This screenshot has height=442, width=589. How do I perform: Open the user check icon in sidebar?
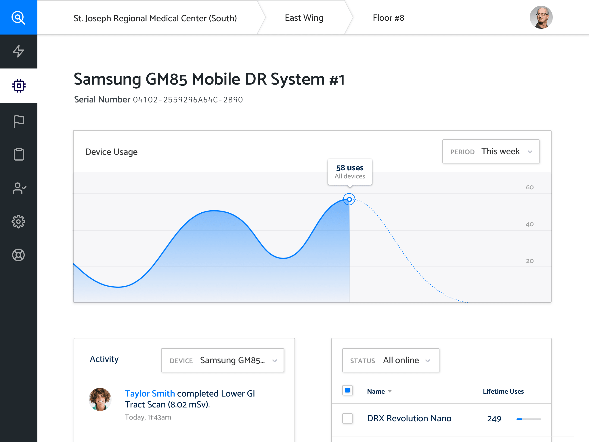(x=19, y=188)
